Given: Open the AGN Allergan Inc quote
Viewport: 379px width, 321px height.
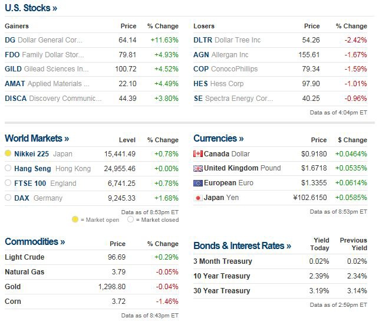Looking at the screenshot, I should point(221,55).
